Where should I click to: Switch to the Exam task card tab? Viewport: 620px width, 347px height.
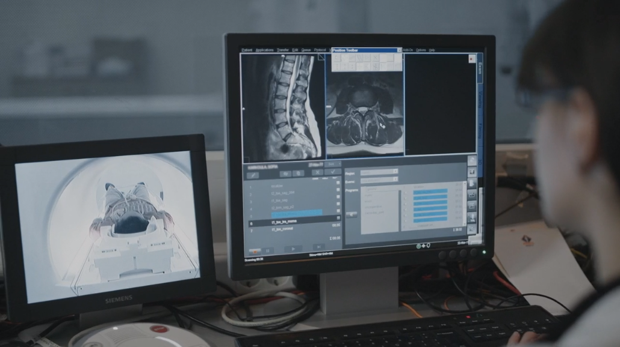(x=480, y=68)
